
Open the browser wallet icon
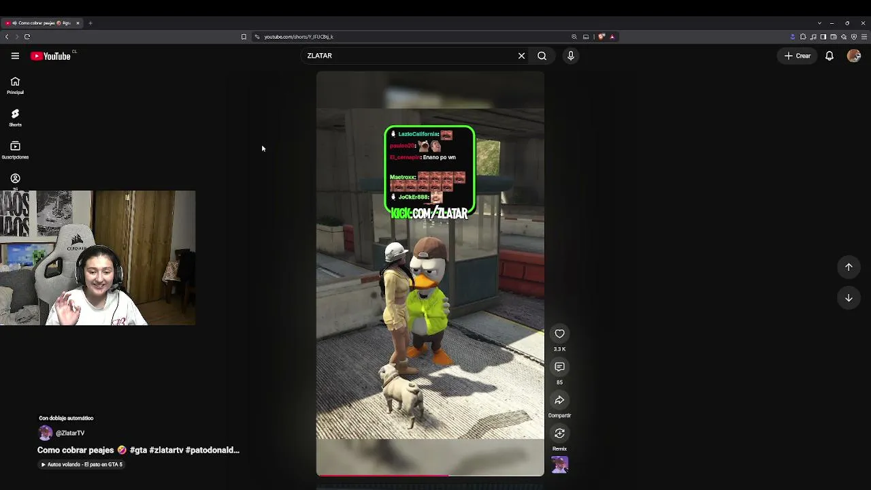point(834,37)
